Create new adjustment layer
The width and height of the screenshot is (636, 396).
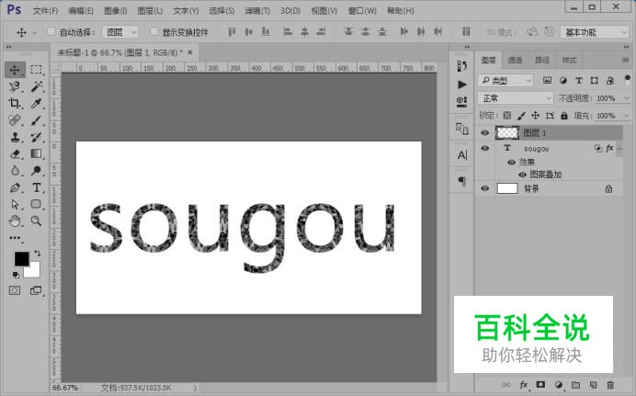coord(559,385)
